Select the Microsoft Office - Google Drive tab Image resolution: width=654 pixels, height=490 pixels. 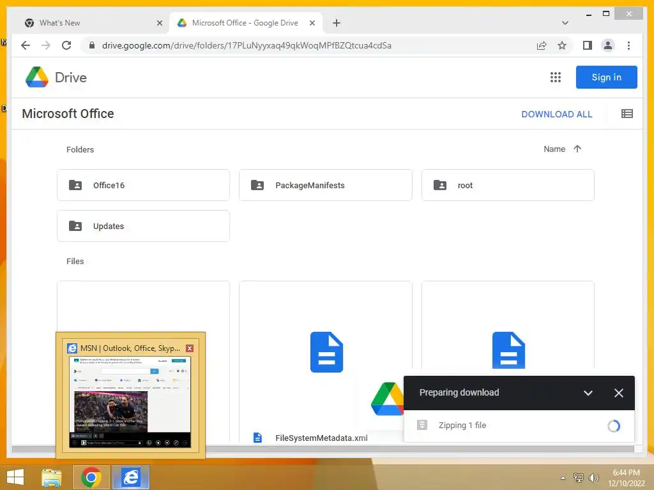[x=245, y=23]
